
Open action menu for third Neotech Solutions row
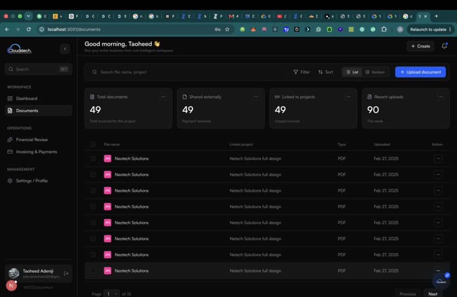coord(438,191)
